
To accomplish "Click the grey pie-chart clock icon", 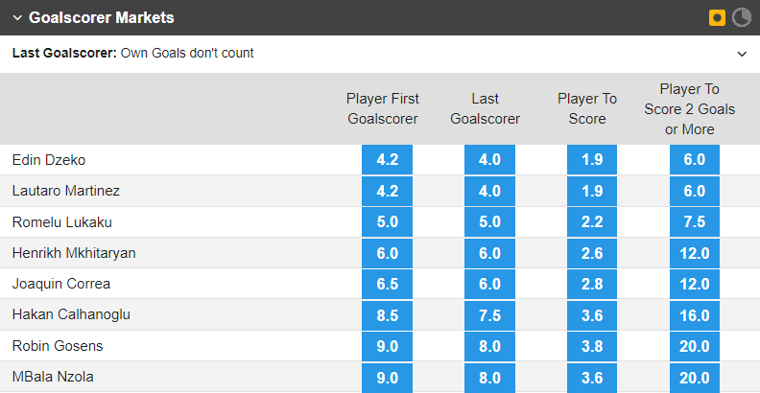I will 742,17.
